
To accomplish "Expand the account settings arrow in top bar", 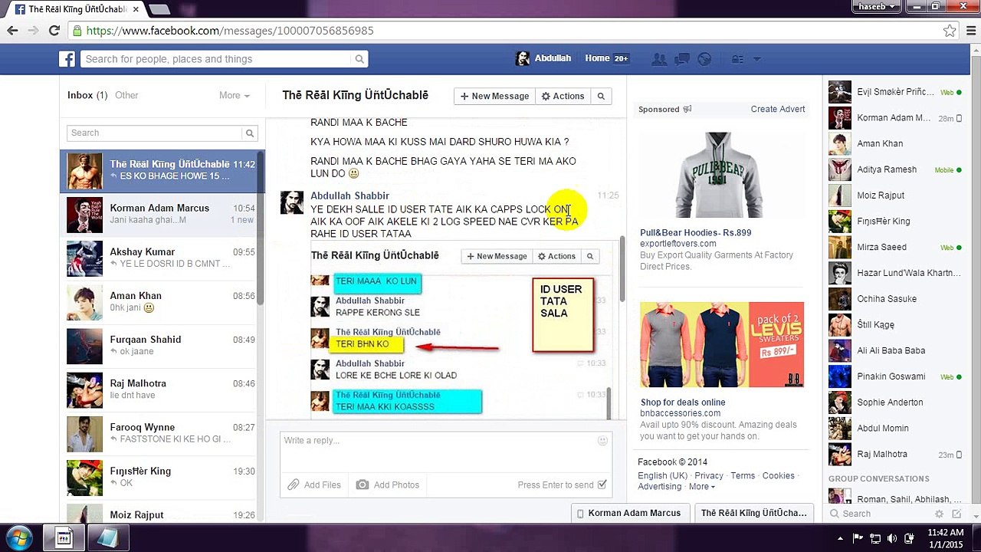I will pos(757,59).
